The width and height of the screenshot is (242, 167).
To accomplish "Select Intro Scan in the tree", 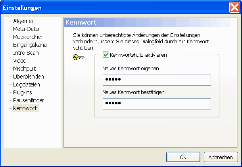I will tap(26, 53).
